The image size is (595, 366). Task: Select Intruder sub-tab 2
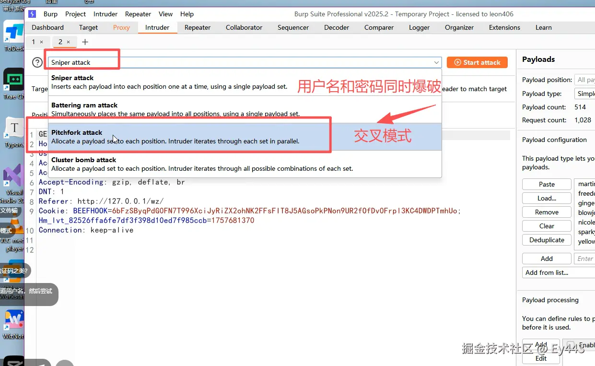tap(60, 42)
